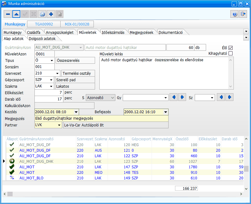Open the S Azonosító dropdown
This screenshot has width=251, height=204.
tap(113, 98)
